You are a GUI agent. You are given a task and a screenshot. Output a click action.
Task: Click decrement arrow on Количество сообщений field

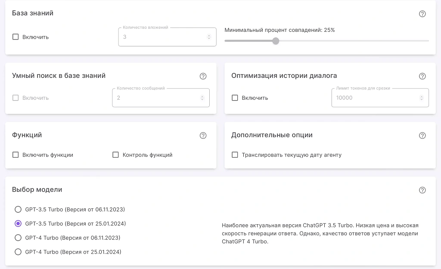[202, 100]
